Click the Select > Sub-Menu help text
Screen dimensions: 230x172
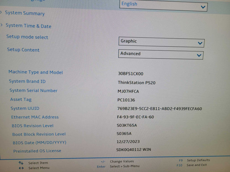pos(125,166)
